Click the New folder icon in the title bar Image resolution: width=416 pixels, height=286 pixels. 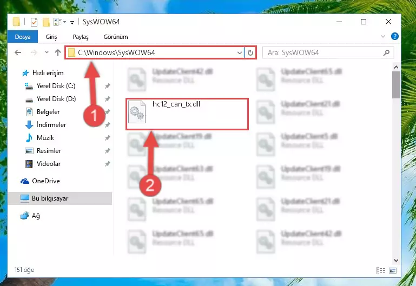pos(46,22)
